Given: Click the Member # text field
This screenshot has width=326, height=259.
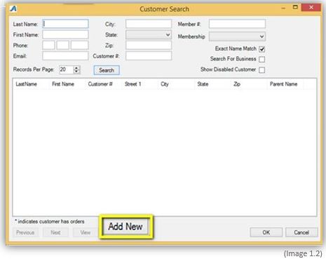Looking at the screenshot, I should (237, 24).
